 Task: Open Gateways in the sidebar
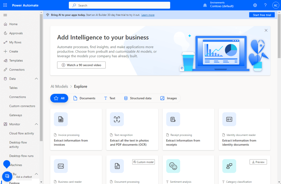point(16,115)
